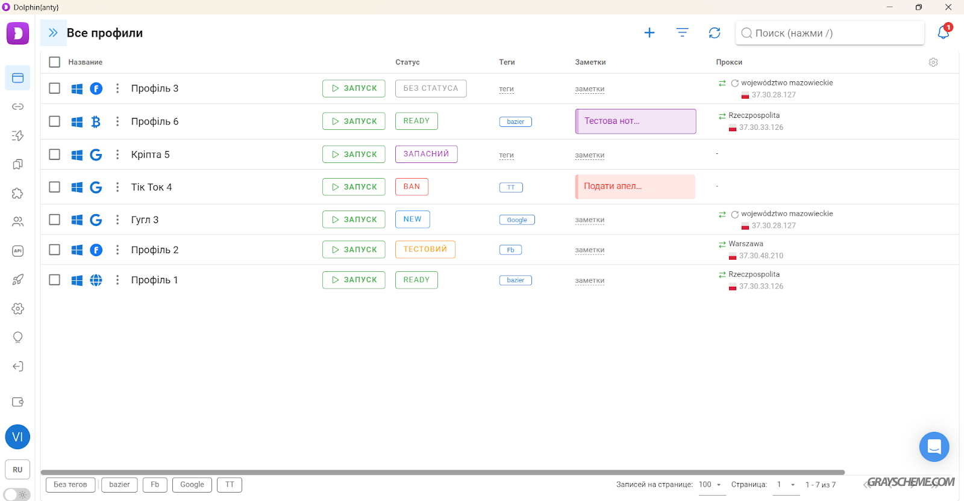Screen dimensions: 964x501
Task: Click the logout arrow icon in sidebar
Action: [17, 366]
